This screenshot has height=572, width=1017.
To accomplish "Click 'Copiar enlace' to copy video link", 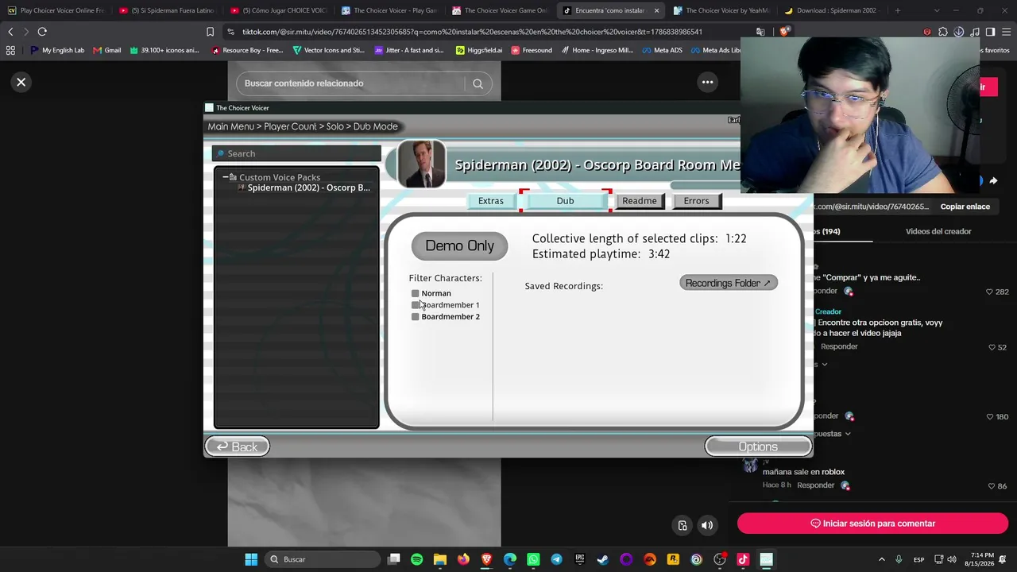I will coord(965,207).
